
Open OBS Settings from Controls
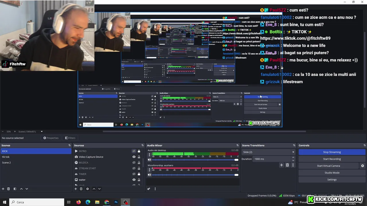coord(332,180)
